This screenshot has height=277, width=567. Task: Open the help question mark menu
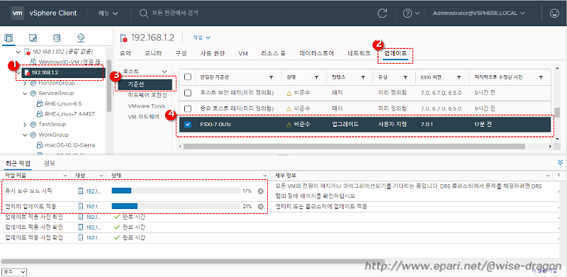(411, 13)
